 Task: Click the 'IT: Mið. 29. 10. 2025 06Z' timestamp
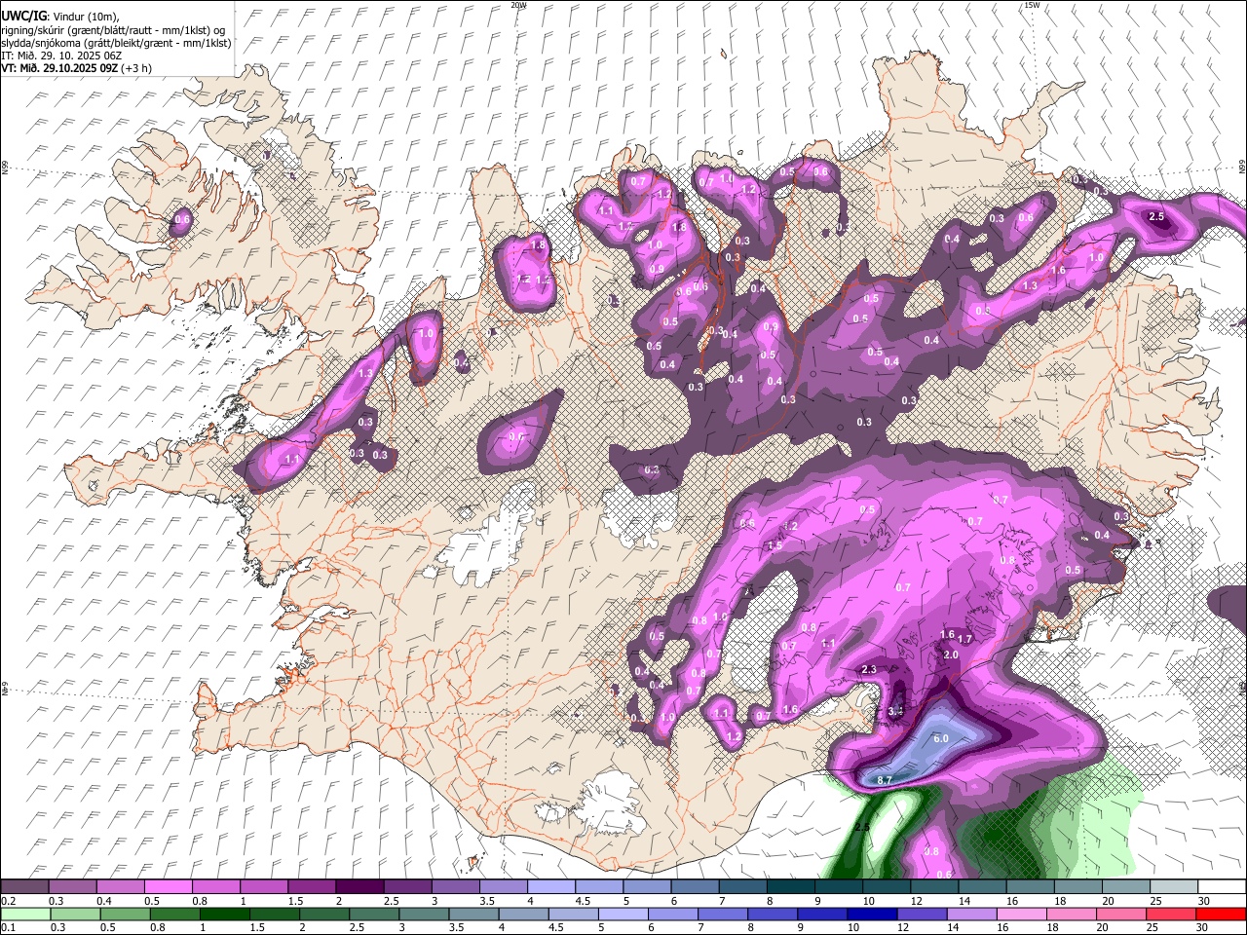60,56
